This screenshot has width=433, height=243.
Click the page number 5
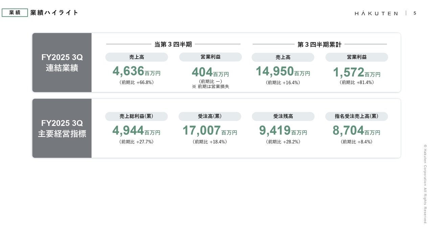tap(415, 13)
